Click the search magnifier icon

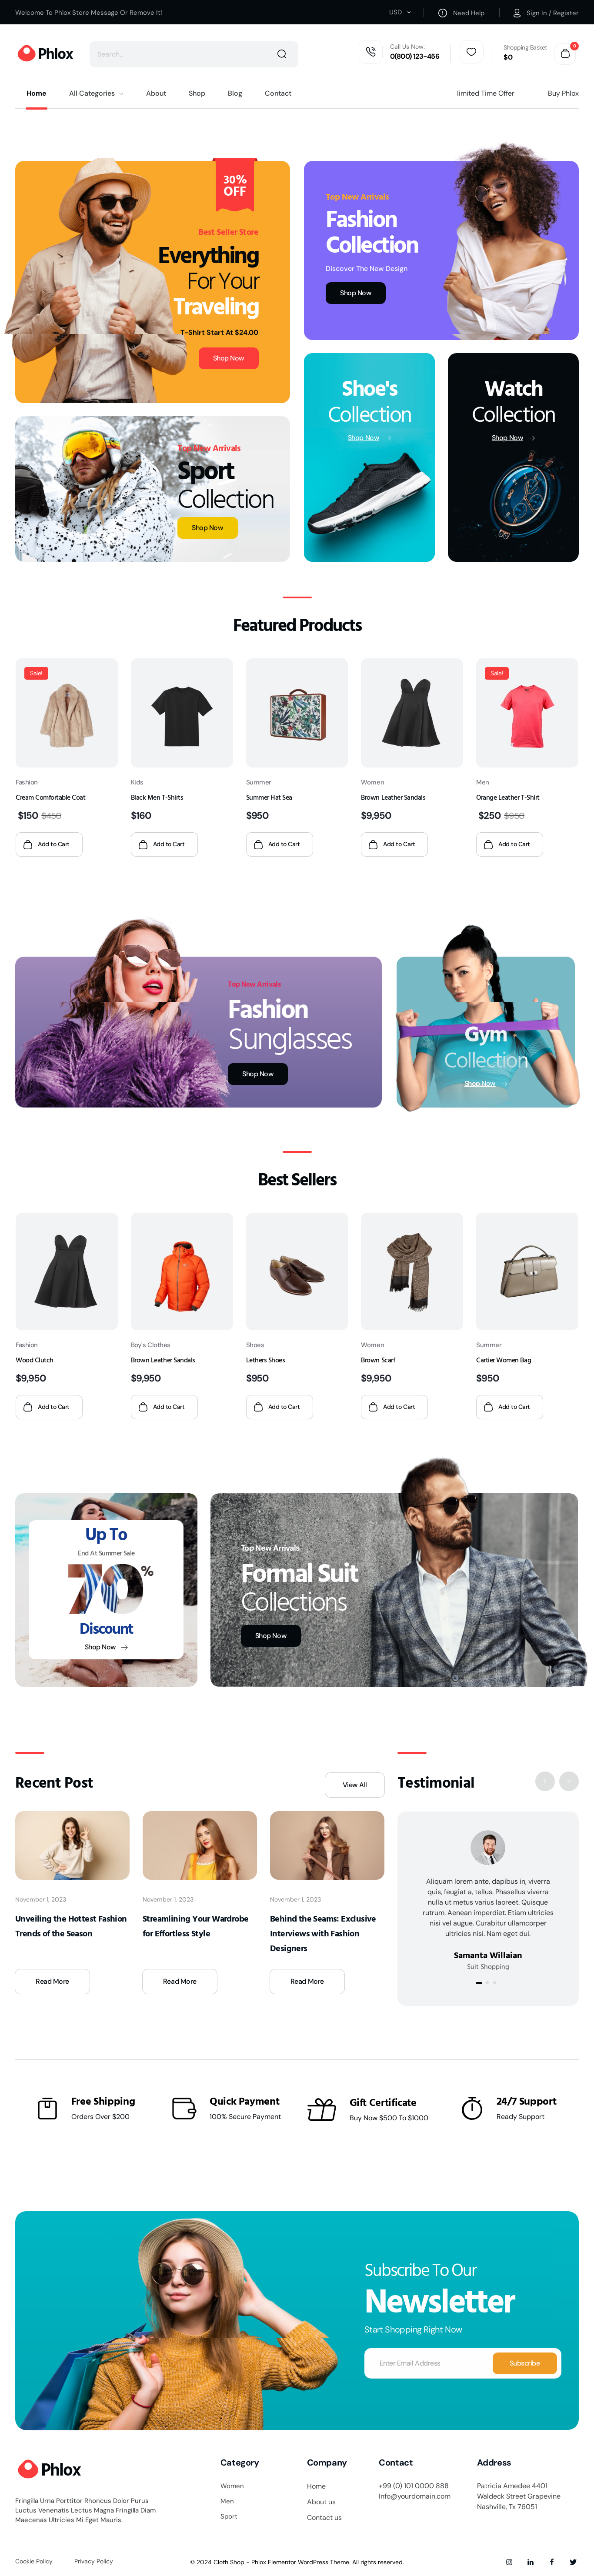281,54
